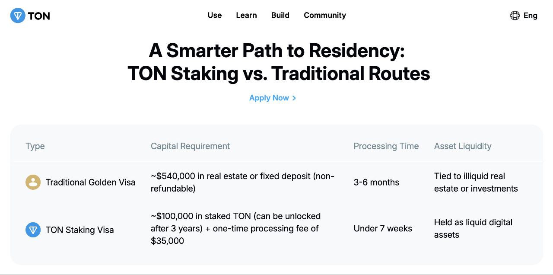This screenshot has width=553, height=275.
Task: Click the Capital Requirement column header
Action: (190, 146)
